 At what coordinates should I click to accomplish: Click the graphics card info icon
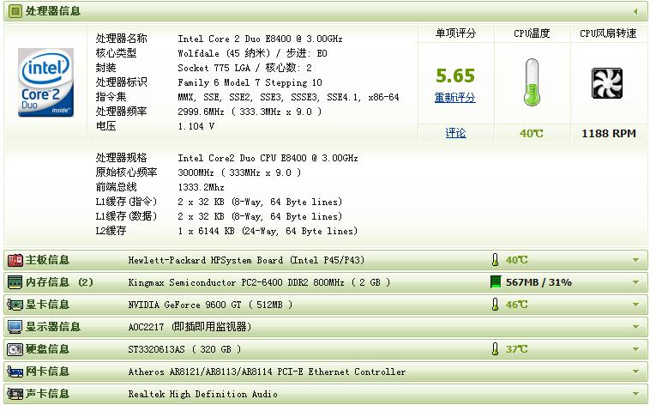pyautogui.click(x=15, y=305)
